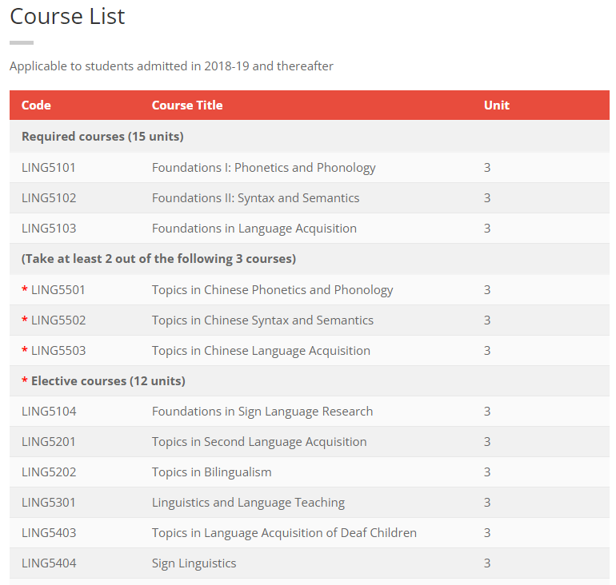The height and width of the screenshot is (585, 616).
Task: Click the Code column header
Action: point(36,105)
